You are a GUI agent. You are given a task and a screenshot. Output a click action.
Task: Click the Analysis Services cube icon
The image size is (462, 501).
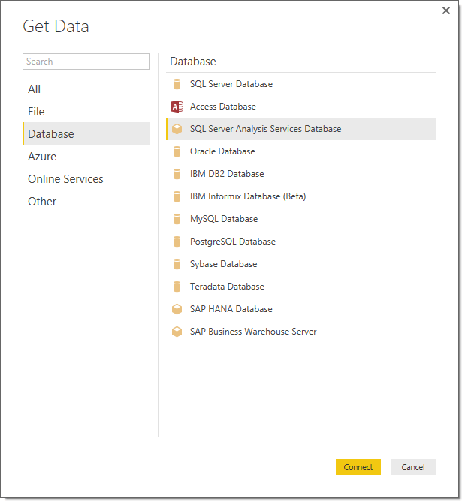tap(177, 129)
